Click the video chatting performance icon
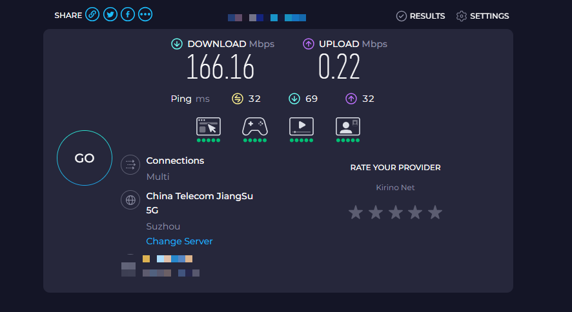Viewport: 572px width, 312px height. [348, 126]
